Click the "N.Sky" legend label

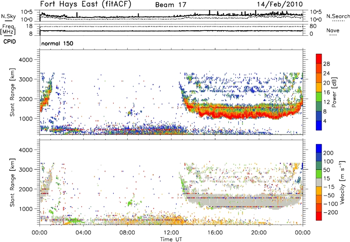(8, 16)
